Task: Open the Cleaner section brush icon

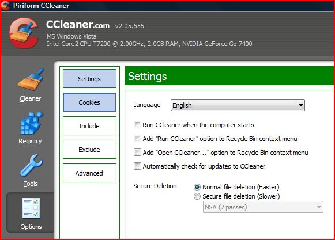Action: click(x=31, y=79)
